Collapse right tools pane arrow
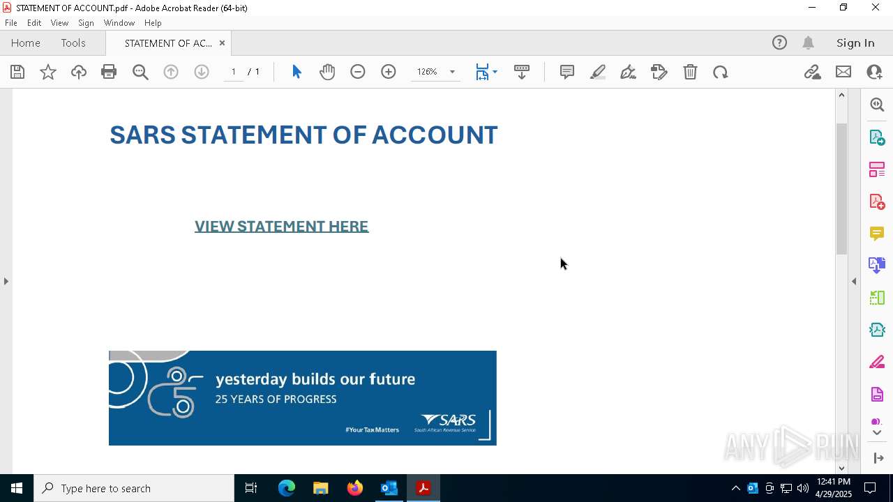The height and width of the screenshot is (502, 893). click(854, 281)
